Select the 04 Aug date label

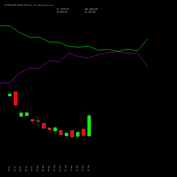tap(43, 169)
